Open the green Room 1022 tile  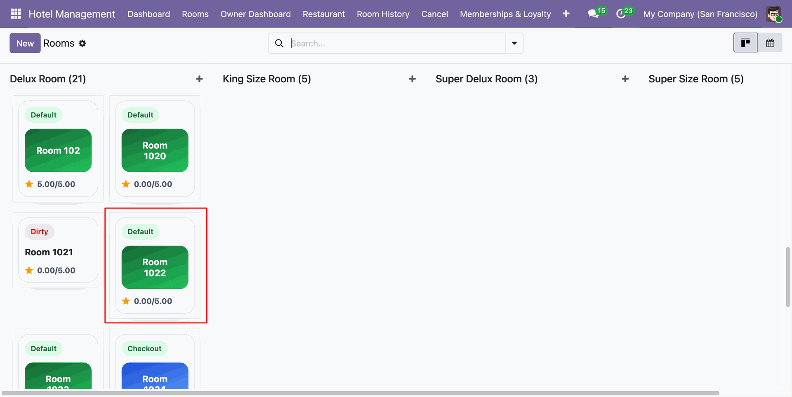155,267
